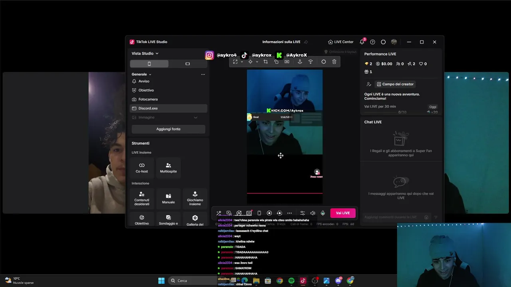511x287 pixels.
Task: Move the layer up
Action: pos(300,62)
